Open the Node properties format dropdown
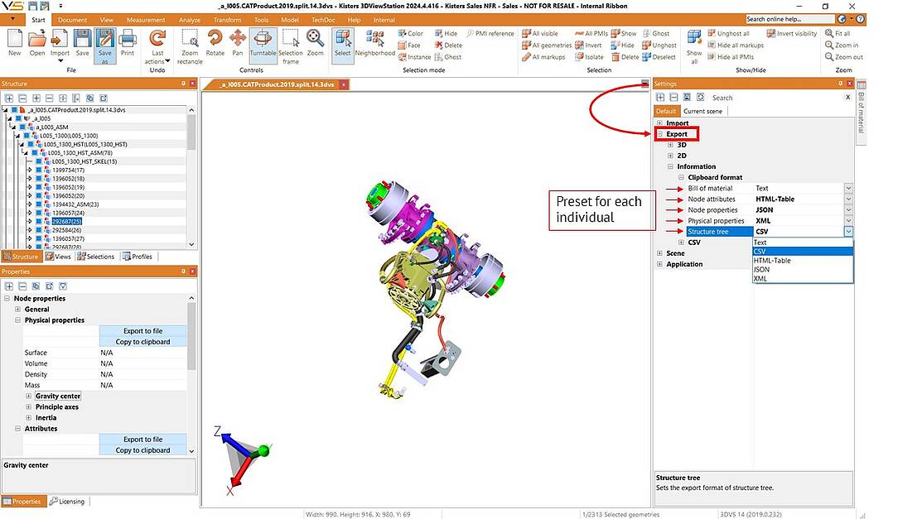 848,209
